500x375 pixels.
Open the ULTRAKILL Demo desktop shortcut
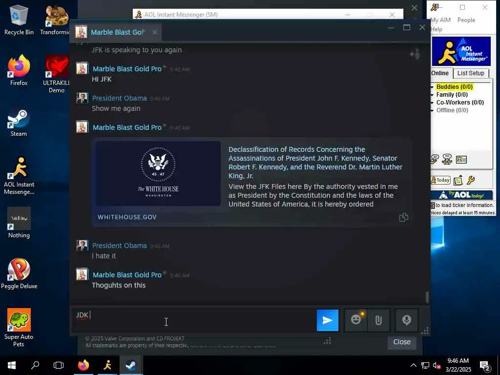coord(57,74)
